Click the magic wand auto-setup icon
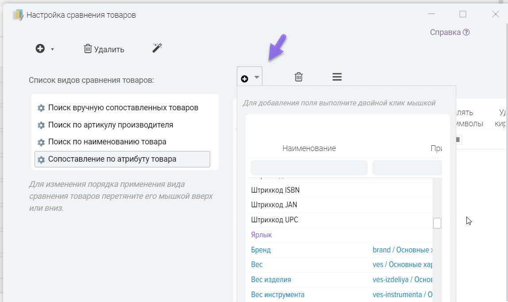 tap(157, 48)
